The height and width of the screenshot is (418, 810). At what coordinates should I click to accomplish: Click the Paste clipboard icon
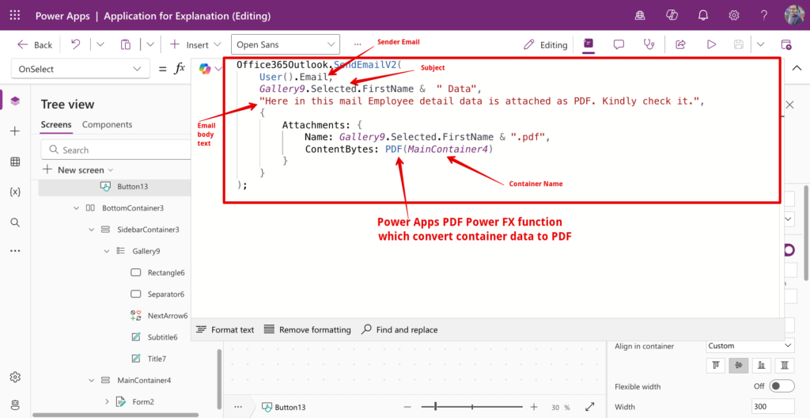click(126, 44)
